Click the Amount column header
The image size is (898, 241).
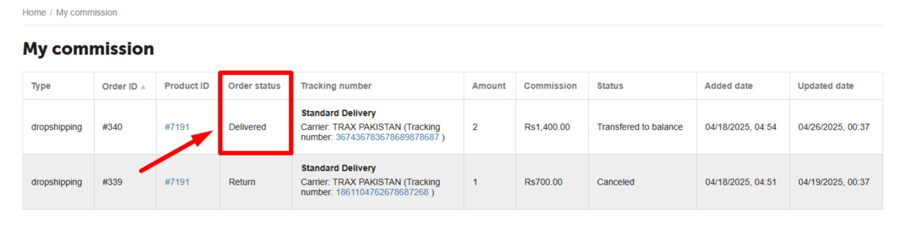pyautogui.click(x=489, y=86)
